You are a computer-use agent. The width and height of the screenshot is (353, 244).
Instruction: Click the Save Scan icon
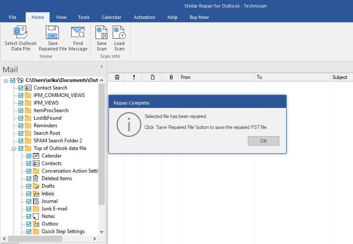pos(101,33)
